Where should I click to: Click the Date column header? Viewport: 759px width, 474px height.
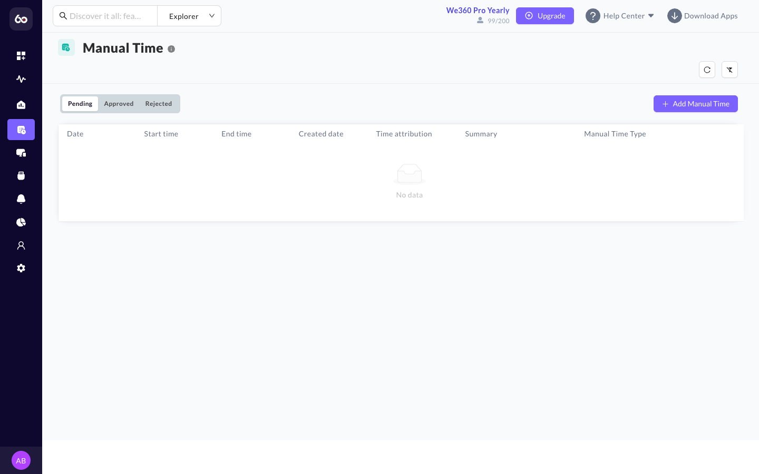click(75, 134)
